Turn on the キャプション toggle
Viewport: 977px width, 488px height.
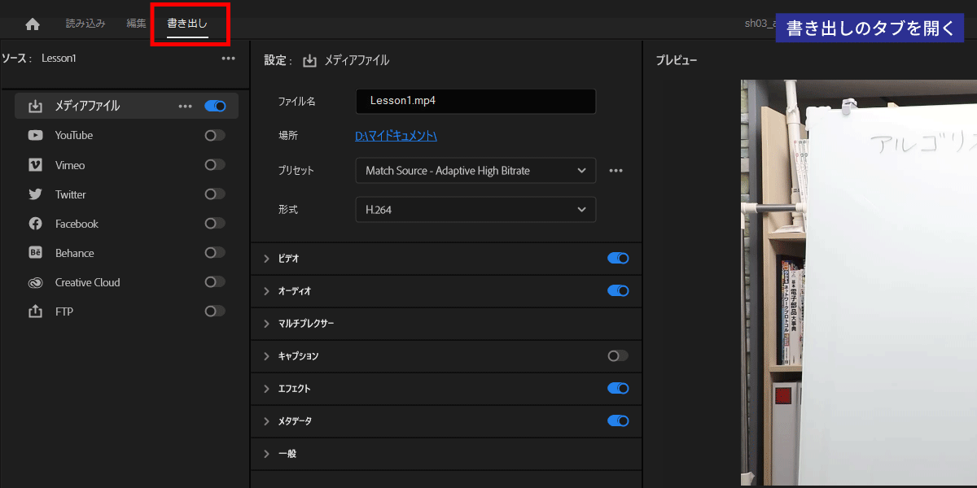click(x=618, y=356)
